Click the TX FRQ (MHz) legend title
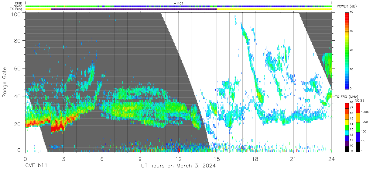The height and width of the screenshot is (172, 373). click(x=347, y=96)
